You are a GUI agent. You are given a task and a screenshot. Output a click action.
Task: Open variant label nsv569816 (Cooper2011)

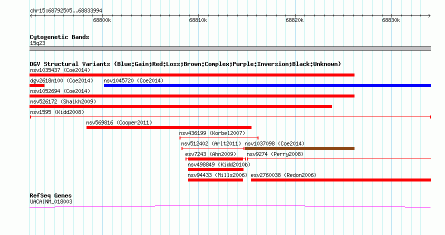pyautogui.click(x=119, y=122)
